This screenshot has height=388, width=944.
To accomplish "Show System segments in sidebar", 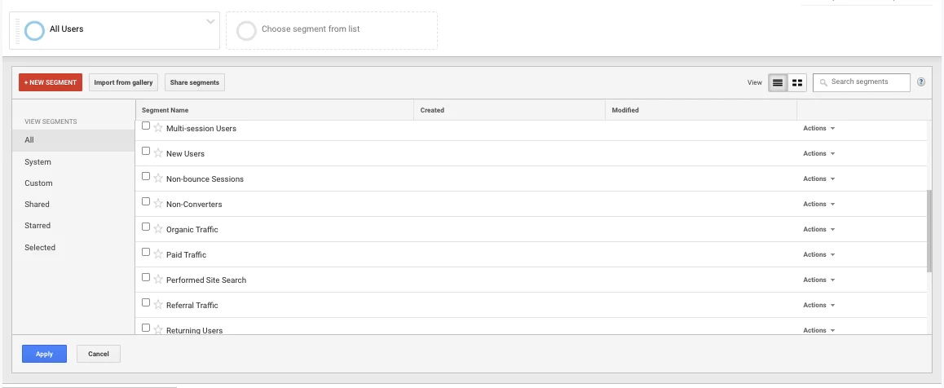I will [37, 162].
